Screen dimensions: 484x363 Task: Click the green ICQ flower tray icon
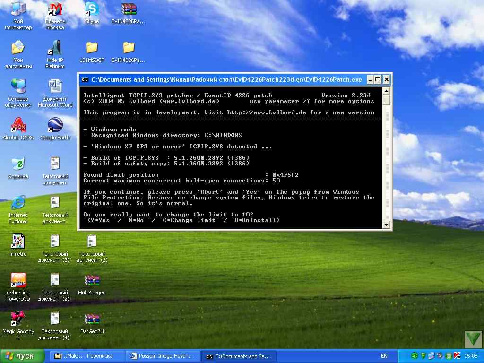click(415, 356)
